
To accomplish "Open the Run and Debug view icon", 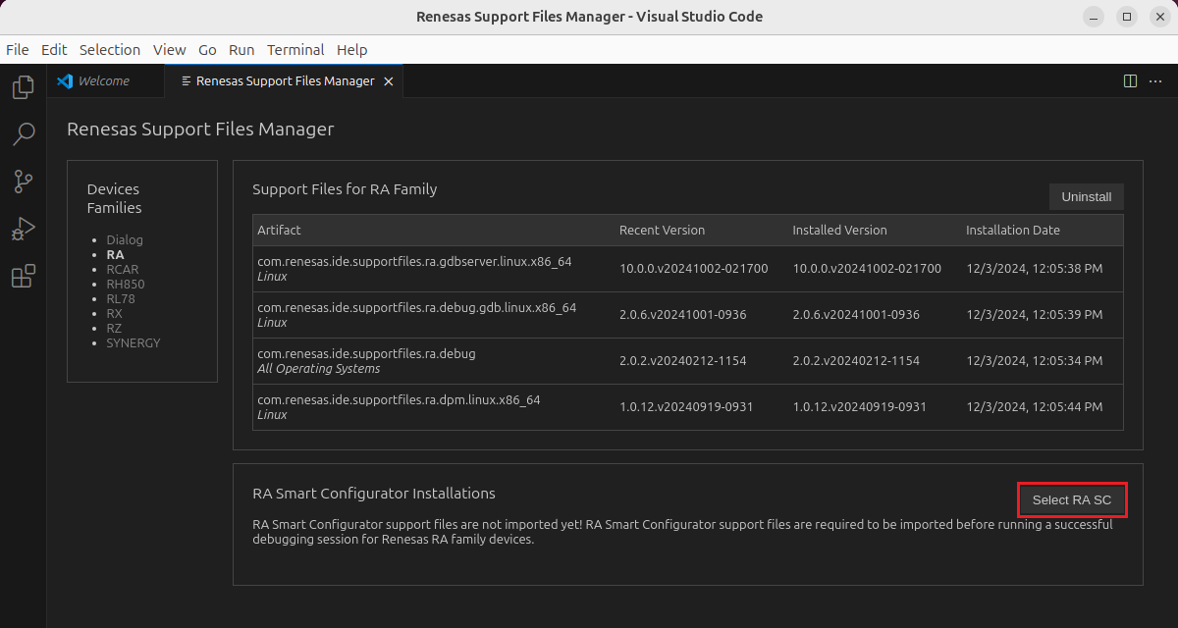I will 23,229.
